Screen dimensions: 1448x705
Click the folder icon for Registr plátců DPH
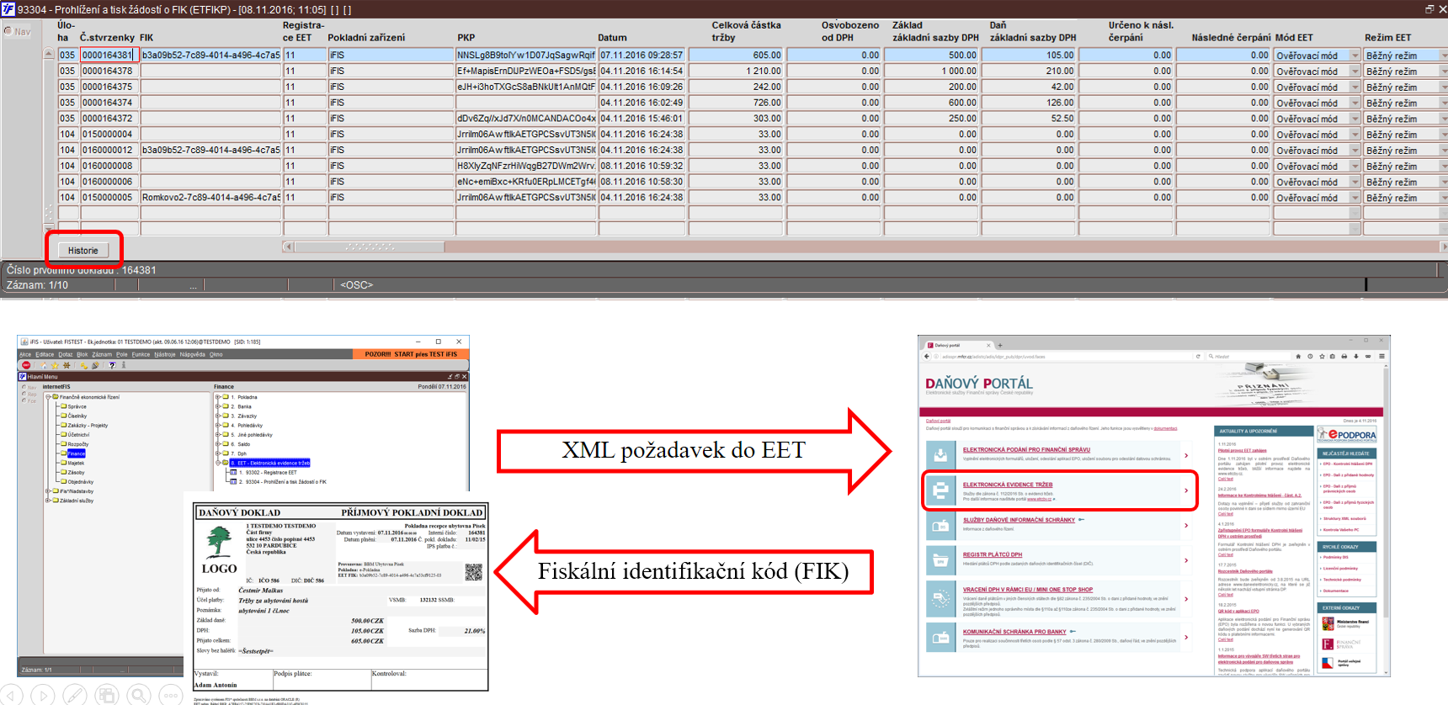pos(940,560)
